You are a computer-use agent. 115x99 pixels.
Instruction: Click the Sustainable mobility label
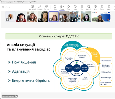click(x=82, y=57)
